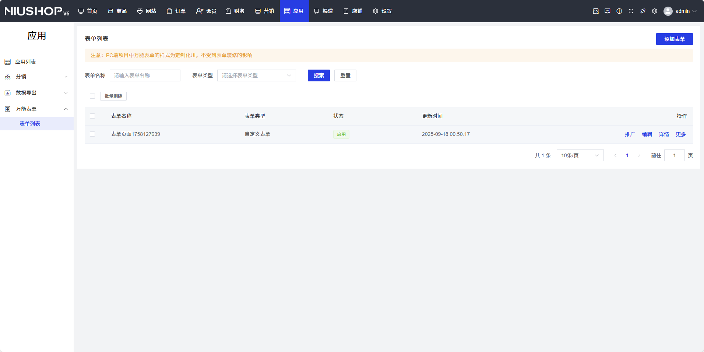Viewport: 704px width, 352px height.
Task: Click the exclamation info circle icon
Action: [x=619, y=11]
